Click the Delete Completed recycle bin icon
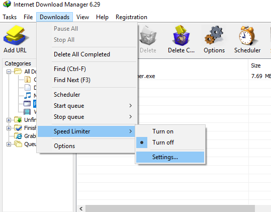 click(x=182, y=35)
